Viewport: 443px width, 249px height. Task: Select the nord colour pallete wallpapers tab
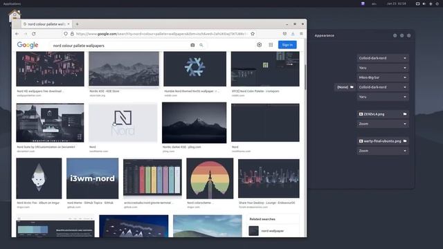46,24
